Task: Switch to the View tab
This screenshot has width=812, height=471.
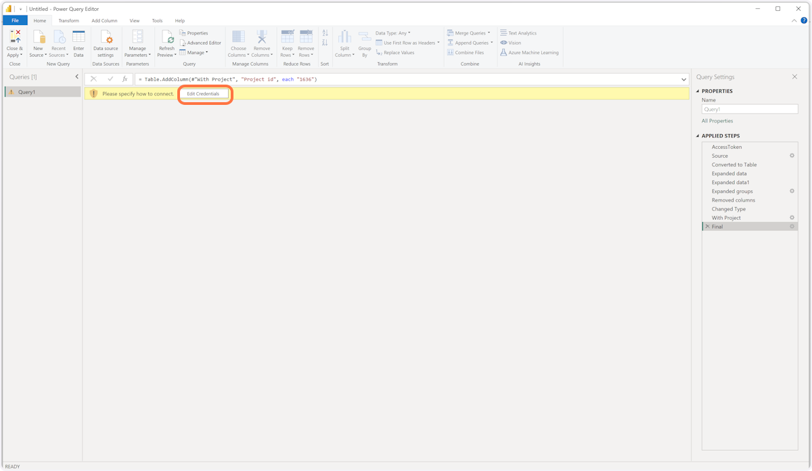Action: pos(135,21)
